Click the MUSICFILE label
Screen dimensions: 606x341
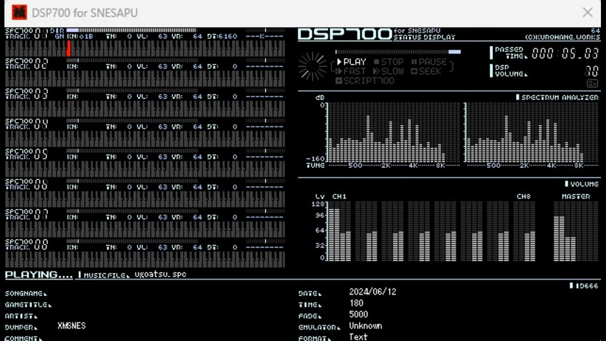point(104,275)
